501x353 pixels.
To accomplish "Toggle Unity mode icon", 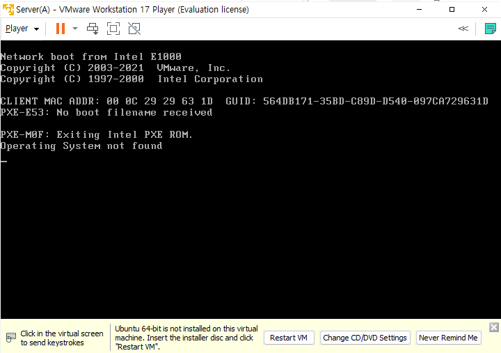I will coord(134,29).
